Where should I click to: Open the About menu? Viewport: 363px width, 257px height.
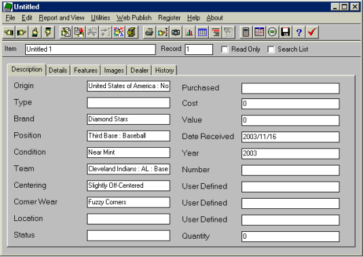point(214,18)
